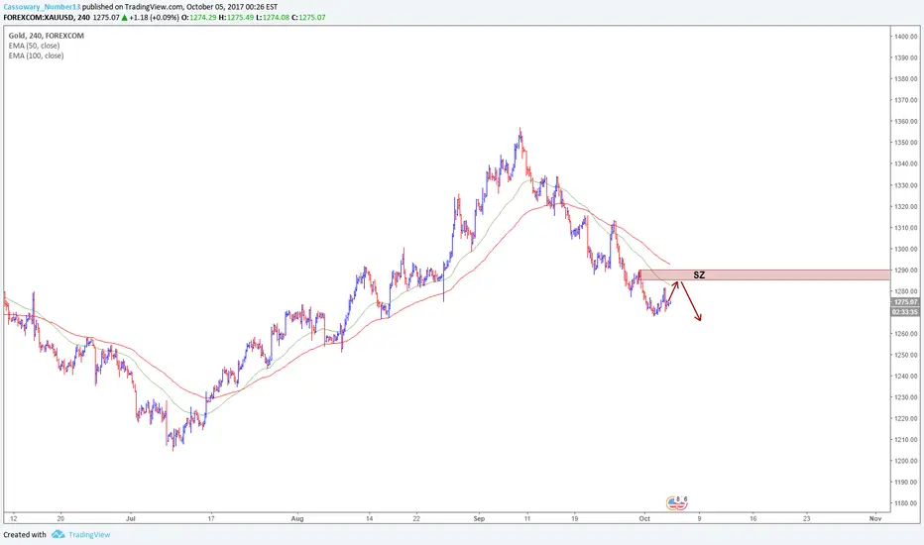
Task: Click the 'Gold, 240, FOREXCOM' chart legend title
Action: (46, 36)
